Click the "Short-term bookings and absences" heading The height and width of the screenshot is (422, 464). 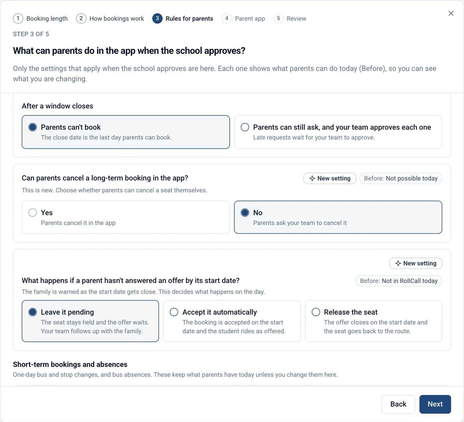(x=70, y=364)
